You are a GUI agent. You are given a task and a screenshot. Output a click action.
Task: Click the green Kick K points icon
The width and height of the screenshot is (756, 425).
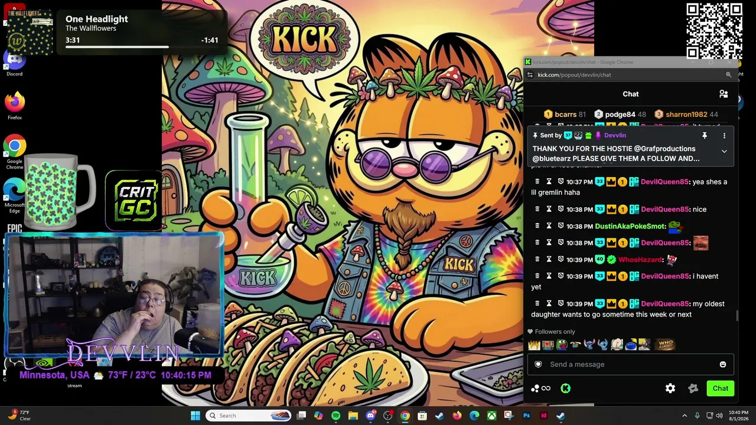point(565,388)
